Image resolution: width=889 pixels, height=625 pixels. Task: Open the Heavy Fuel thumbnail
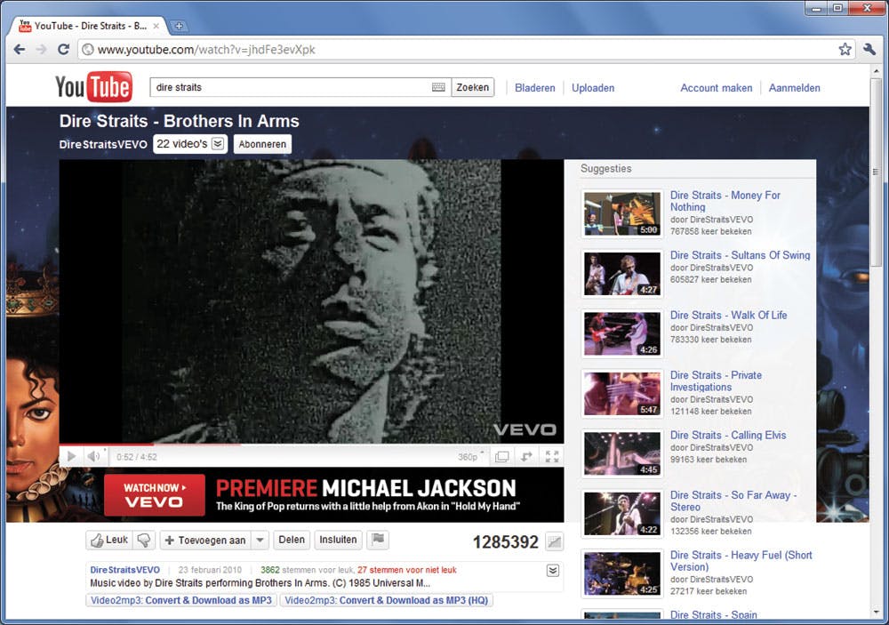[622, 573]
